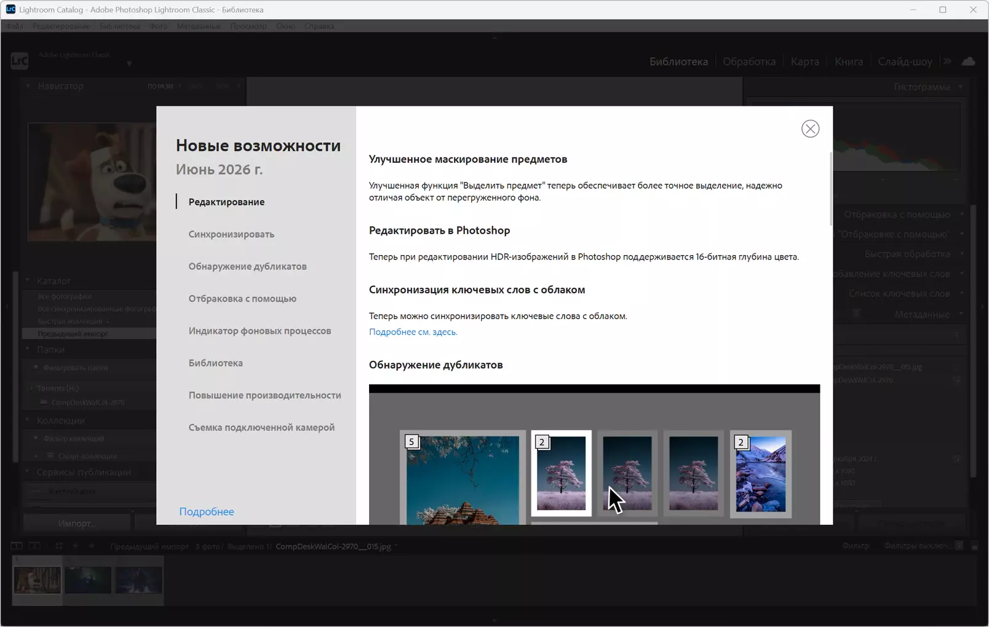Open the Справка menu
Screen dimensions: 989x627
tap(319, 26)
